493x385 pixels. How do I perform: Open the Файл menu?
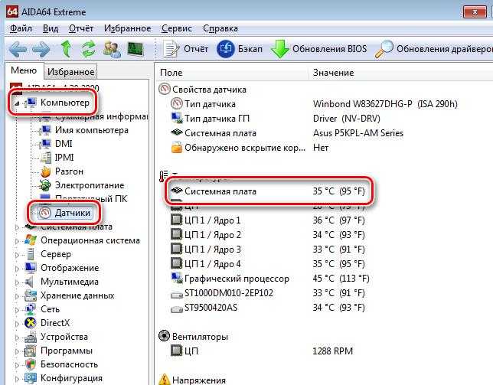click(21, 28)
